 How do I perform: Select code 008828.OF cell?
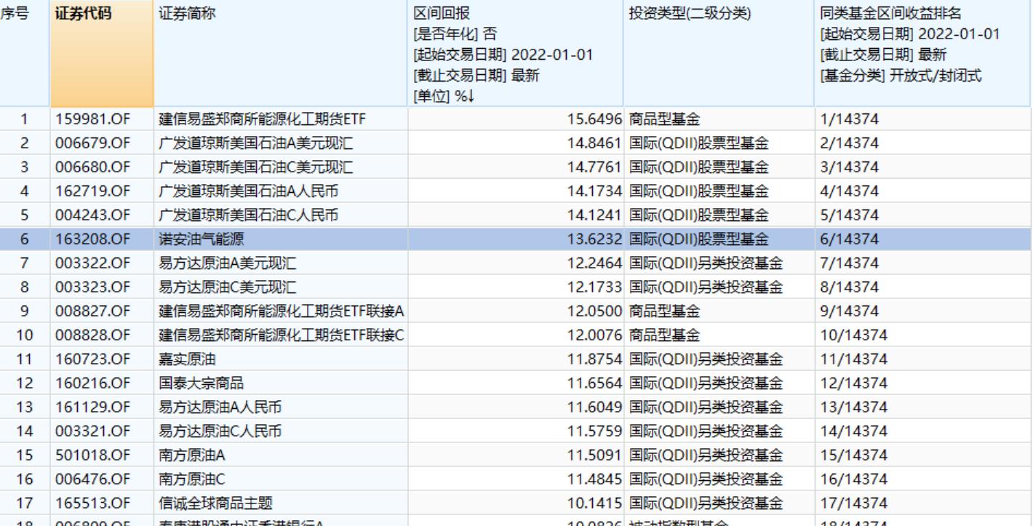point(93,335)
